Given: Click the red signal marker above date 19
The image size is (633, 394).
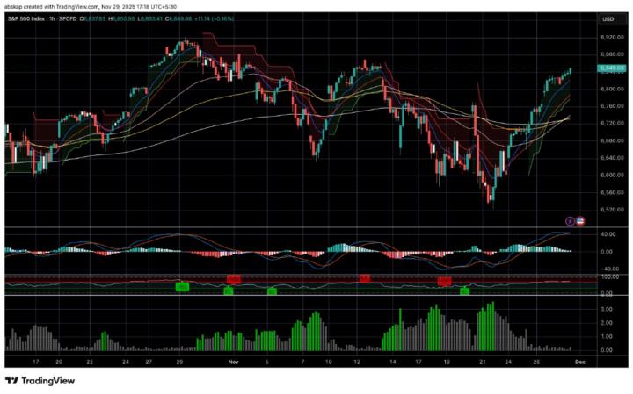Looking at the screenshot, I should [x=445, y=281].
